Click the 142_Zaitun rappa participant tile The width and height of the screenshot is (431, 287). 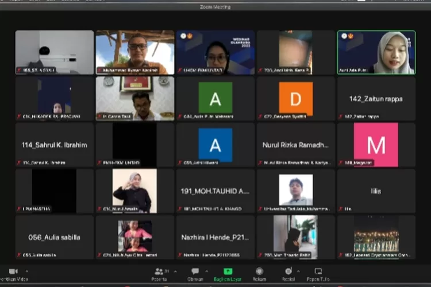376,98
